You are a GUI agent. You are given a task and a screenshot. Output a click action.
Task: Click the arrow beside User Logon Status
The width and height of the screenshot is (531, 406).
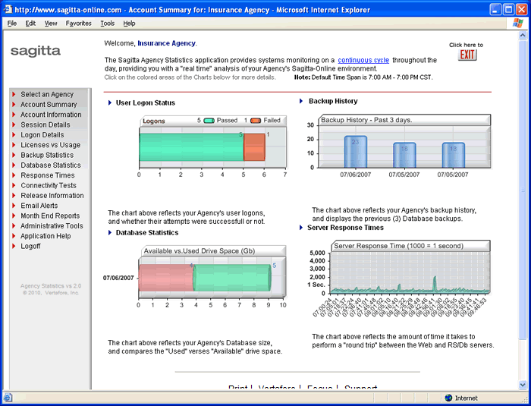point(110,102)
